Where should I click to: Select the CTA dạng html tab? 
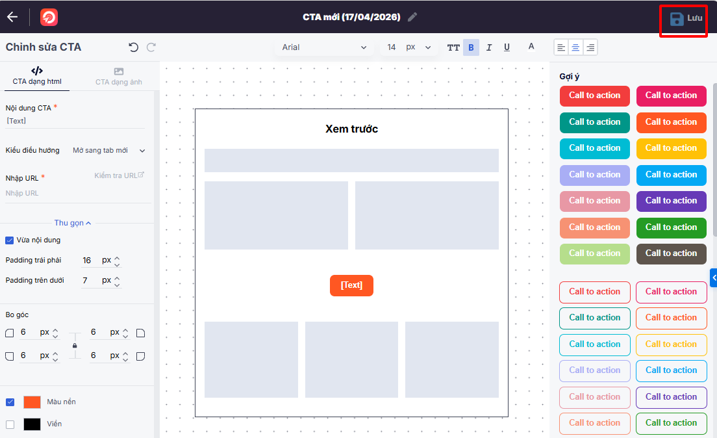coord(37,76)
